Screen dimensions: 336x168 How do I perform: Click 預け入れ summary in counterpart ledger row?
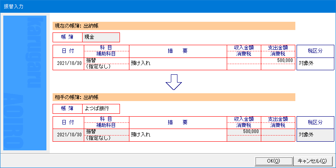(x=178, y=135)
